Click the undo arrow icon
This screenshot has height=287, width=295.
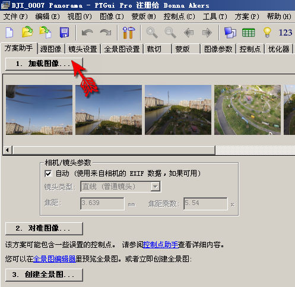(87, 33)
